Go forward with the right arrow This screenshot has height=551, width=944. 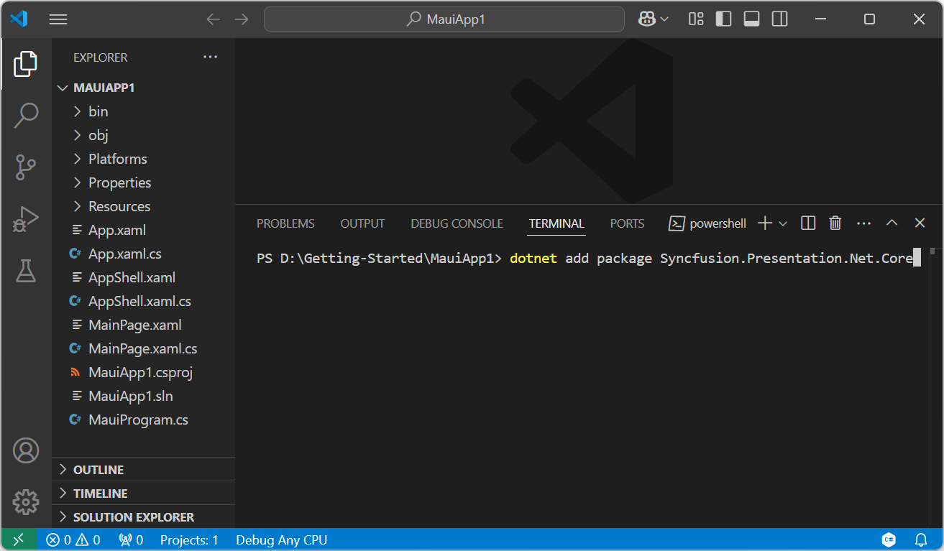click(242, 19)
